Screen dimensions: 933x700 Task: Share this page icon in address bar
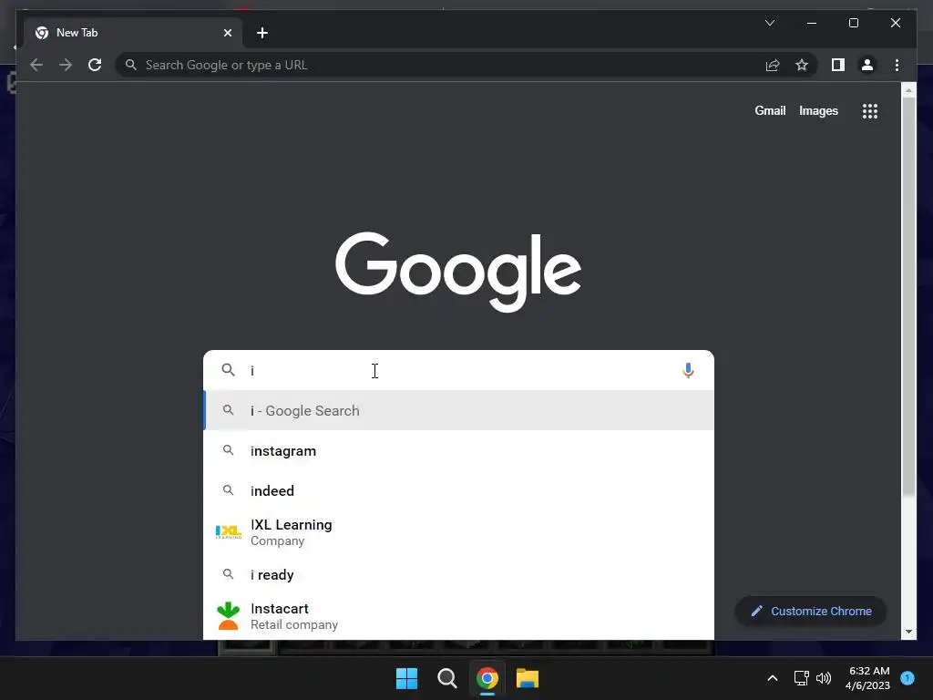pos(773,65)
